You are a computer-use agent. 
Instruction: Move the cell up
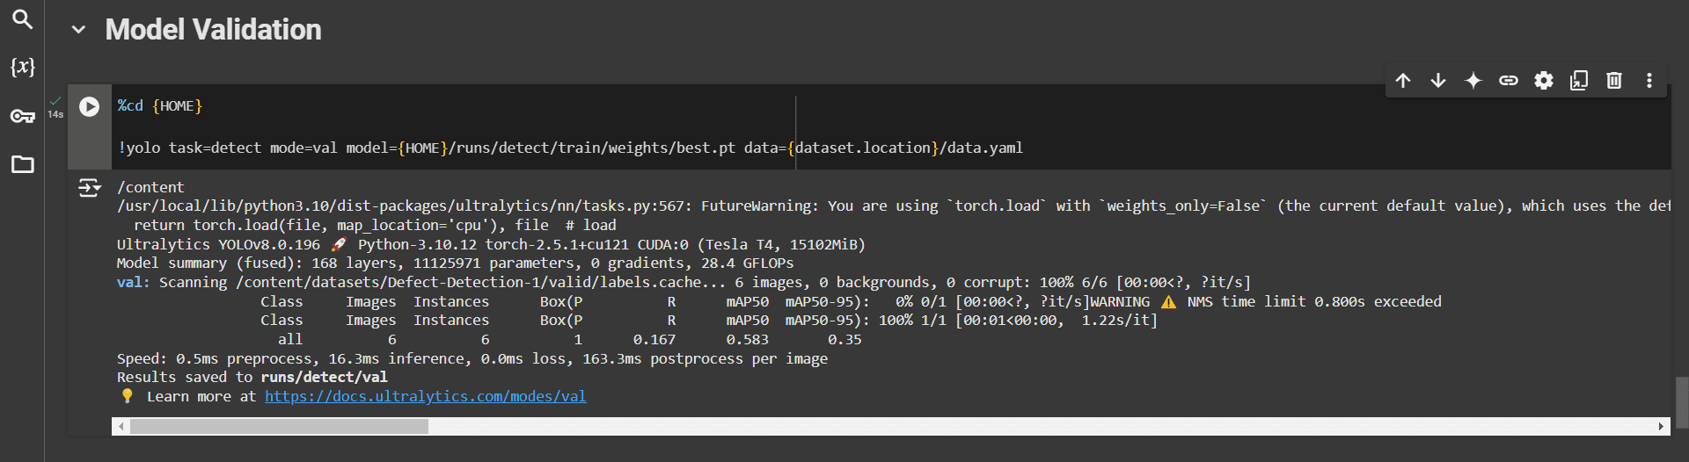click(1403, 81)
